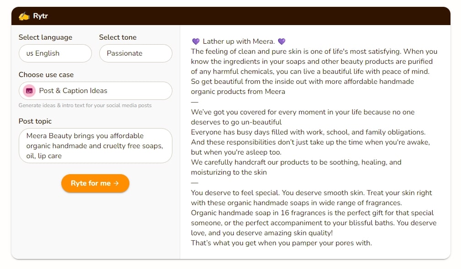Click the Choose use case label
461x269 pixels.
[x=46, y=75]
